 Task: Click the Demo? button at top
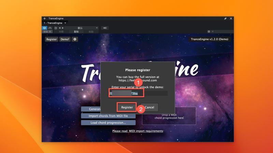[64, 39]
